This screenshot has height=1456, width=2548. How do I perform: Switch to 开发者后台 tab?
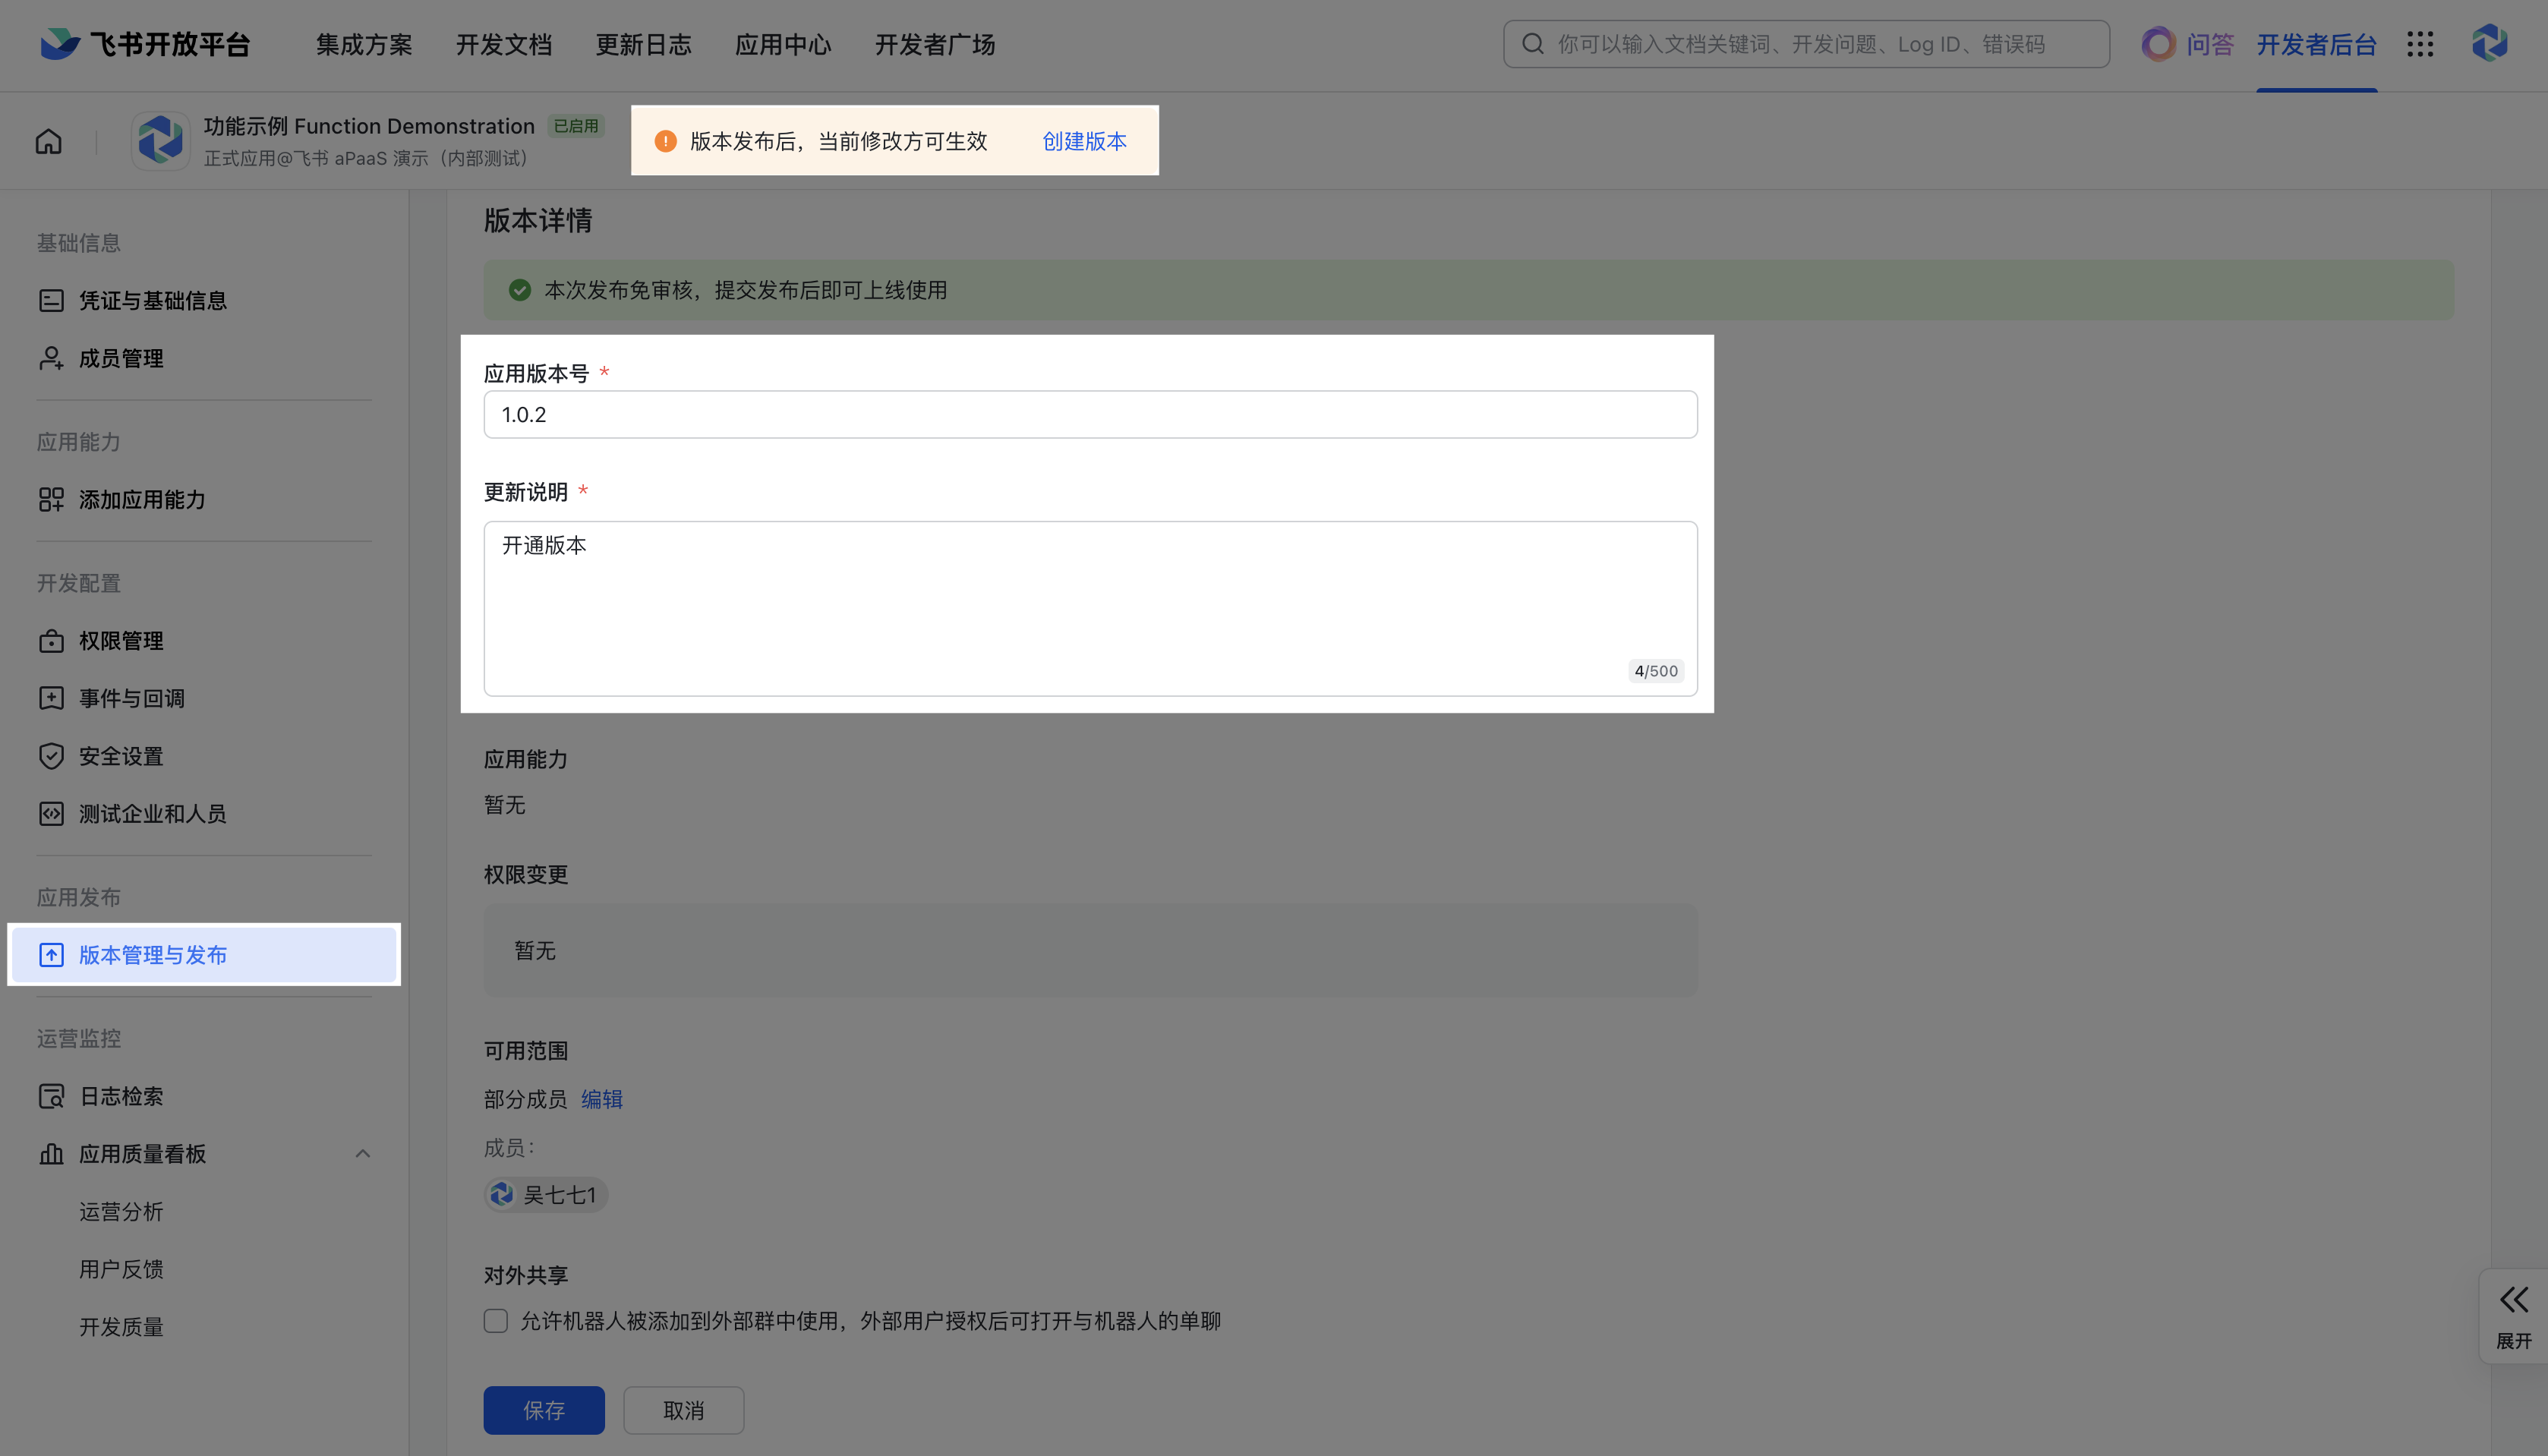2316,44
